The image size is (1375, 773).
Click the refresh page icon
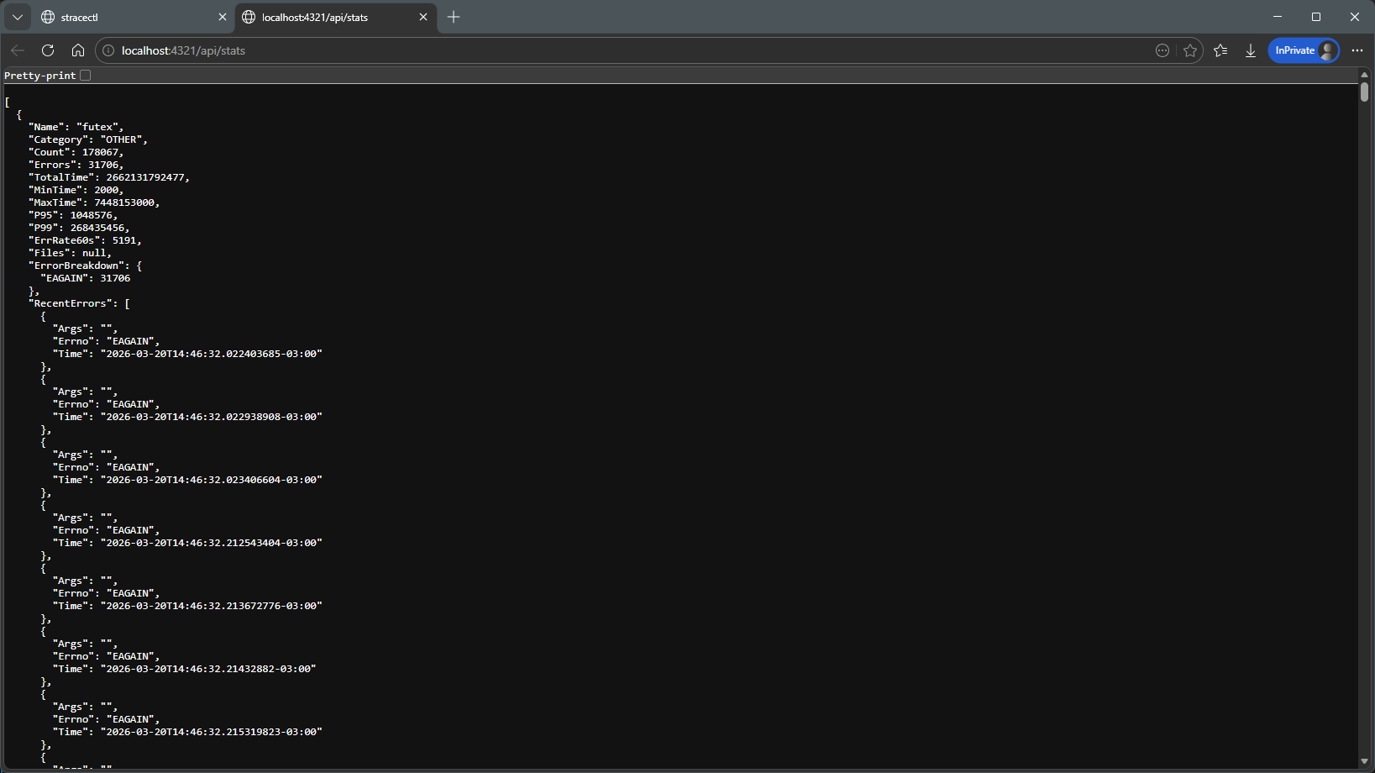48,50
